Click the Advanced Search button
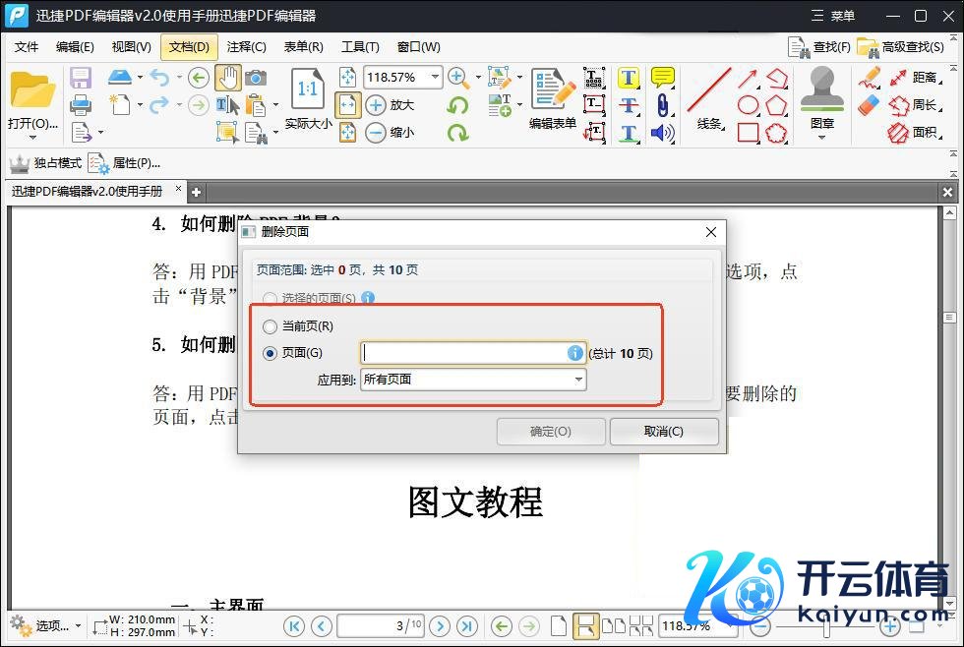 pyautogui.click(x=902, y=46)
